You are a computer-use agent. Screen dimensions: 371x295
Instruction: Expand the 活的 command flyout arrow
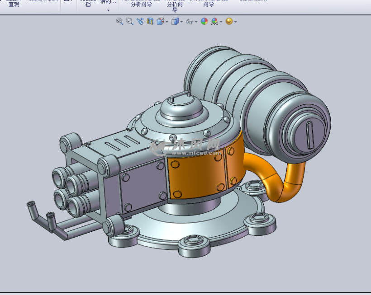coord(108,10)
